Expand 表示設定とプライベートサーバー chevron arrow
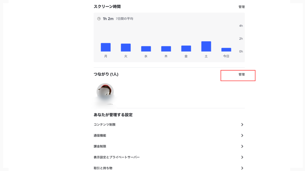The height and width of the screenshot is (171, 305). [242, 157]
